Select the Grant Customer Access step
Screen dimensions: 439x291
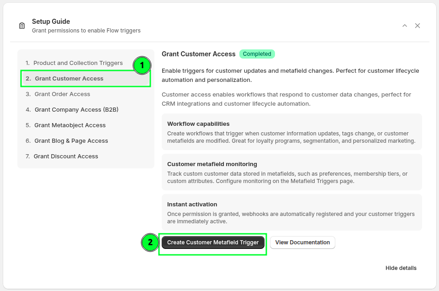pyautogui.click(x=69, y=79)
